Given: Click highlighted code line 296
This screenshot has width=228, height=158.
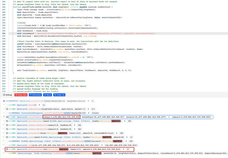Looking at the screenshot, I should coord(85,33).
